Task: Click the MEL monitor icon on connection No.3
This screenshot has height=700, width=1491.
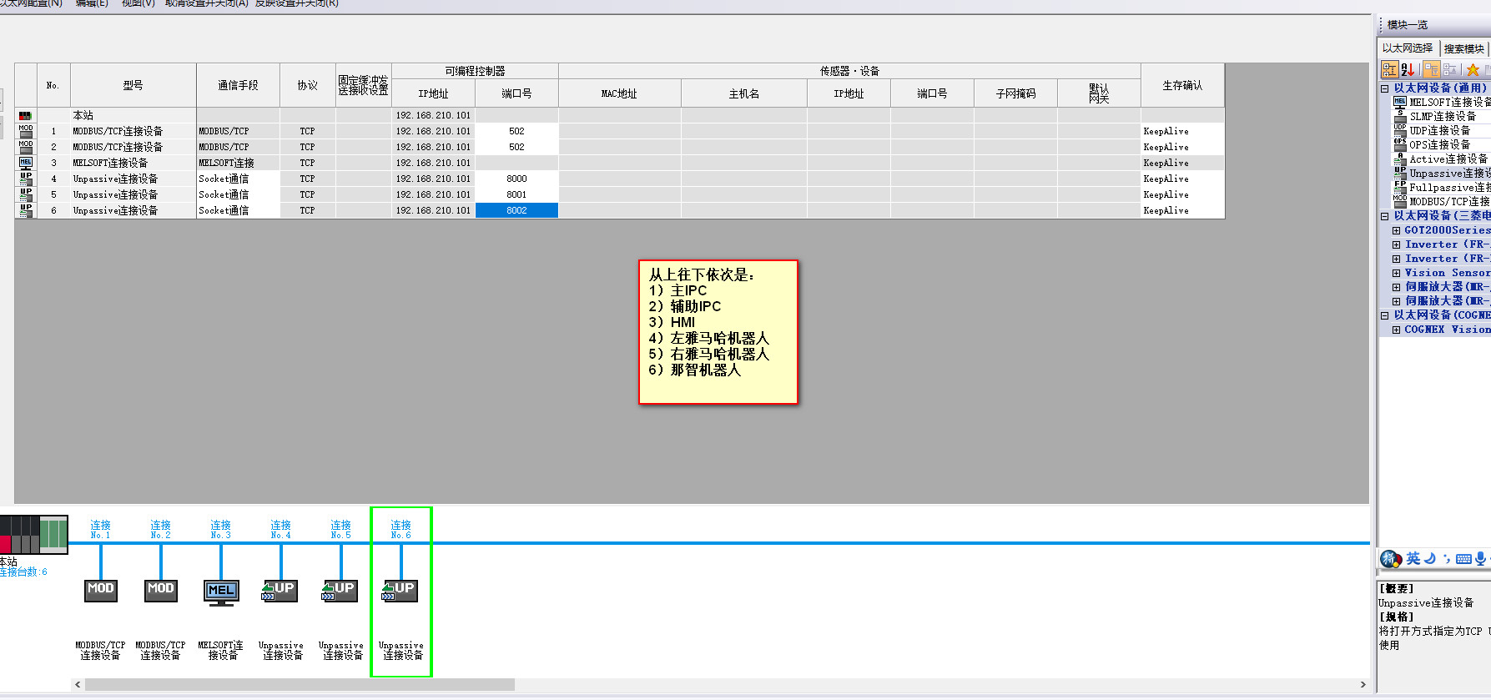Action: pyautogui.click(x=221, y=592)
